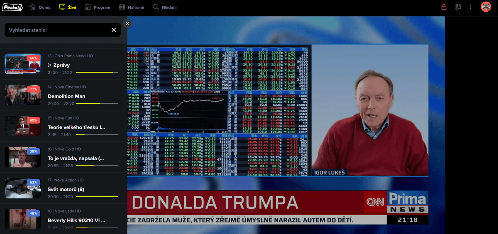Click the 14 | Nova Cinema HD label
The image size is (498, 234).
coord(67,87)
